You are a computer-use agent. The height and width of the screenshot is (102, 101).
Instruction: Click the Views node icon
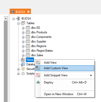(23, 60)
